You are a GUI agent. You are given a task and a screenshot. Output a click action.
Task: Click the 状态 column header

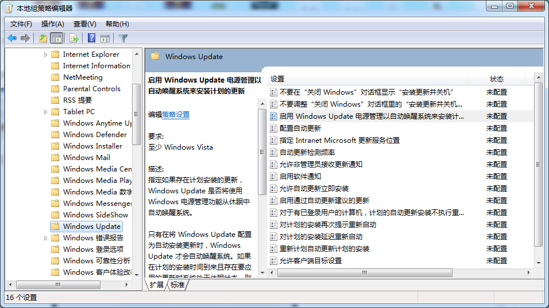coord(496,79)
